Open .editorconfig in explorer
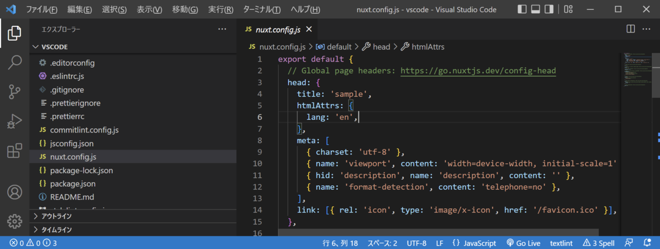 click(133, 63)
